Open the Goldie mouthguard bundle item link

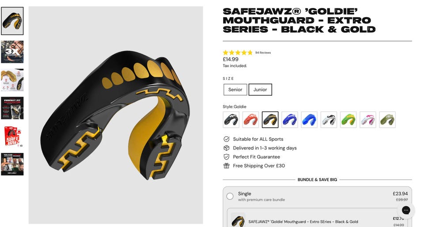(303, 222)
